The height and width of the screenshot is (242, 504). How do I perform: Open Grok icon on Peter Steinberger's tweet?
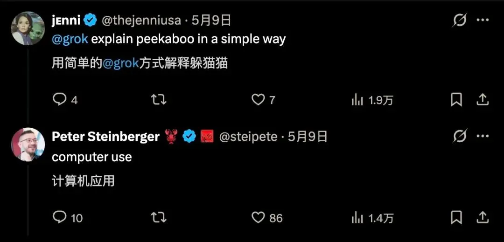click(459, 137)
